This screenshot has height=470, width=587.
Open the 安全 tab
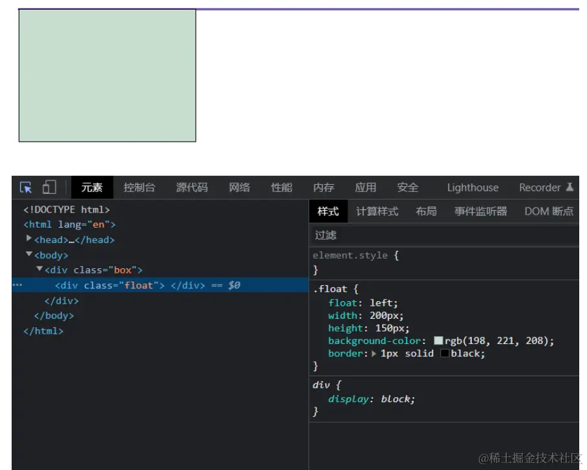(x=408, y=187)
